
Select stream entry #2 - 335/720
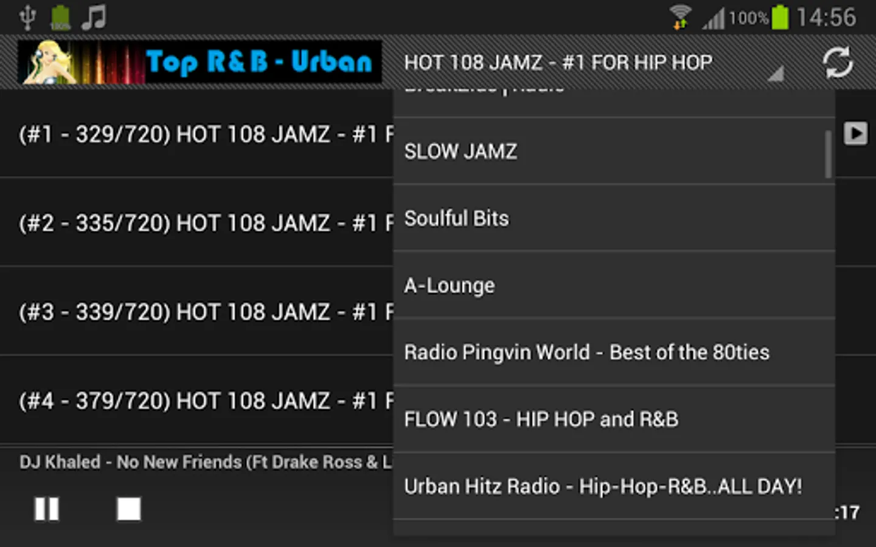(x=196, y=222)
